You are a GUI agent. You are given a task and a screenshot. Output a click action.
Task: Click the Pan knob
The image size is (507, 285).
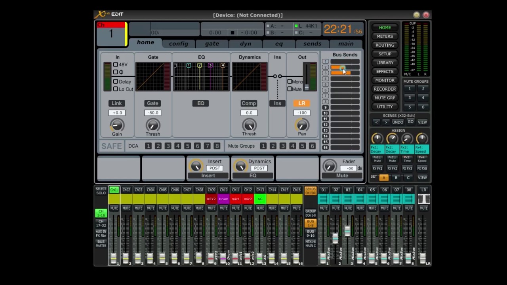pyautogui.click(x=302, y=125)
